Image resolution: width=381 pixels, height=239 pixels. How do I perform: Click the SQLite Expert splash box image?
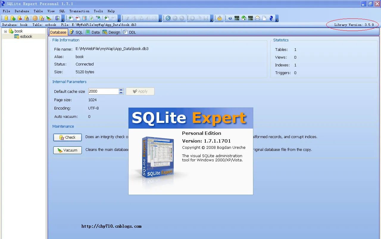[159, 158]
